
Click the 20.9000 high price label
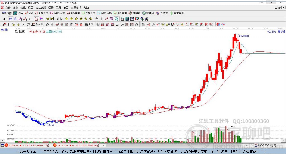coord(244,36)
